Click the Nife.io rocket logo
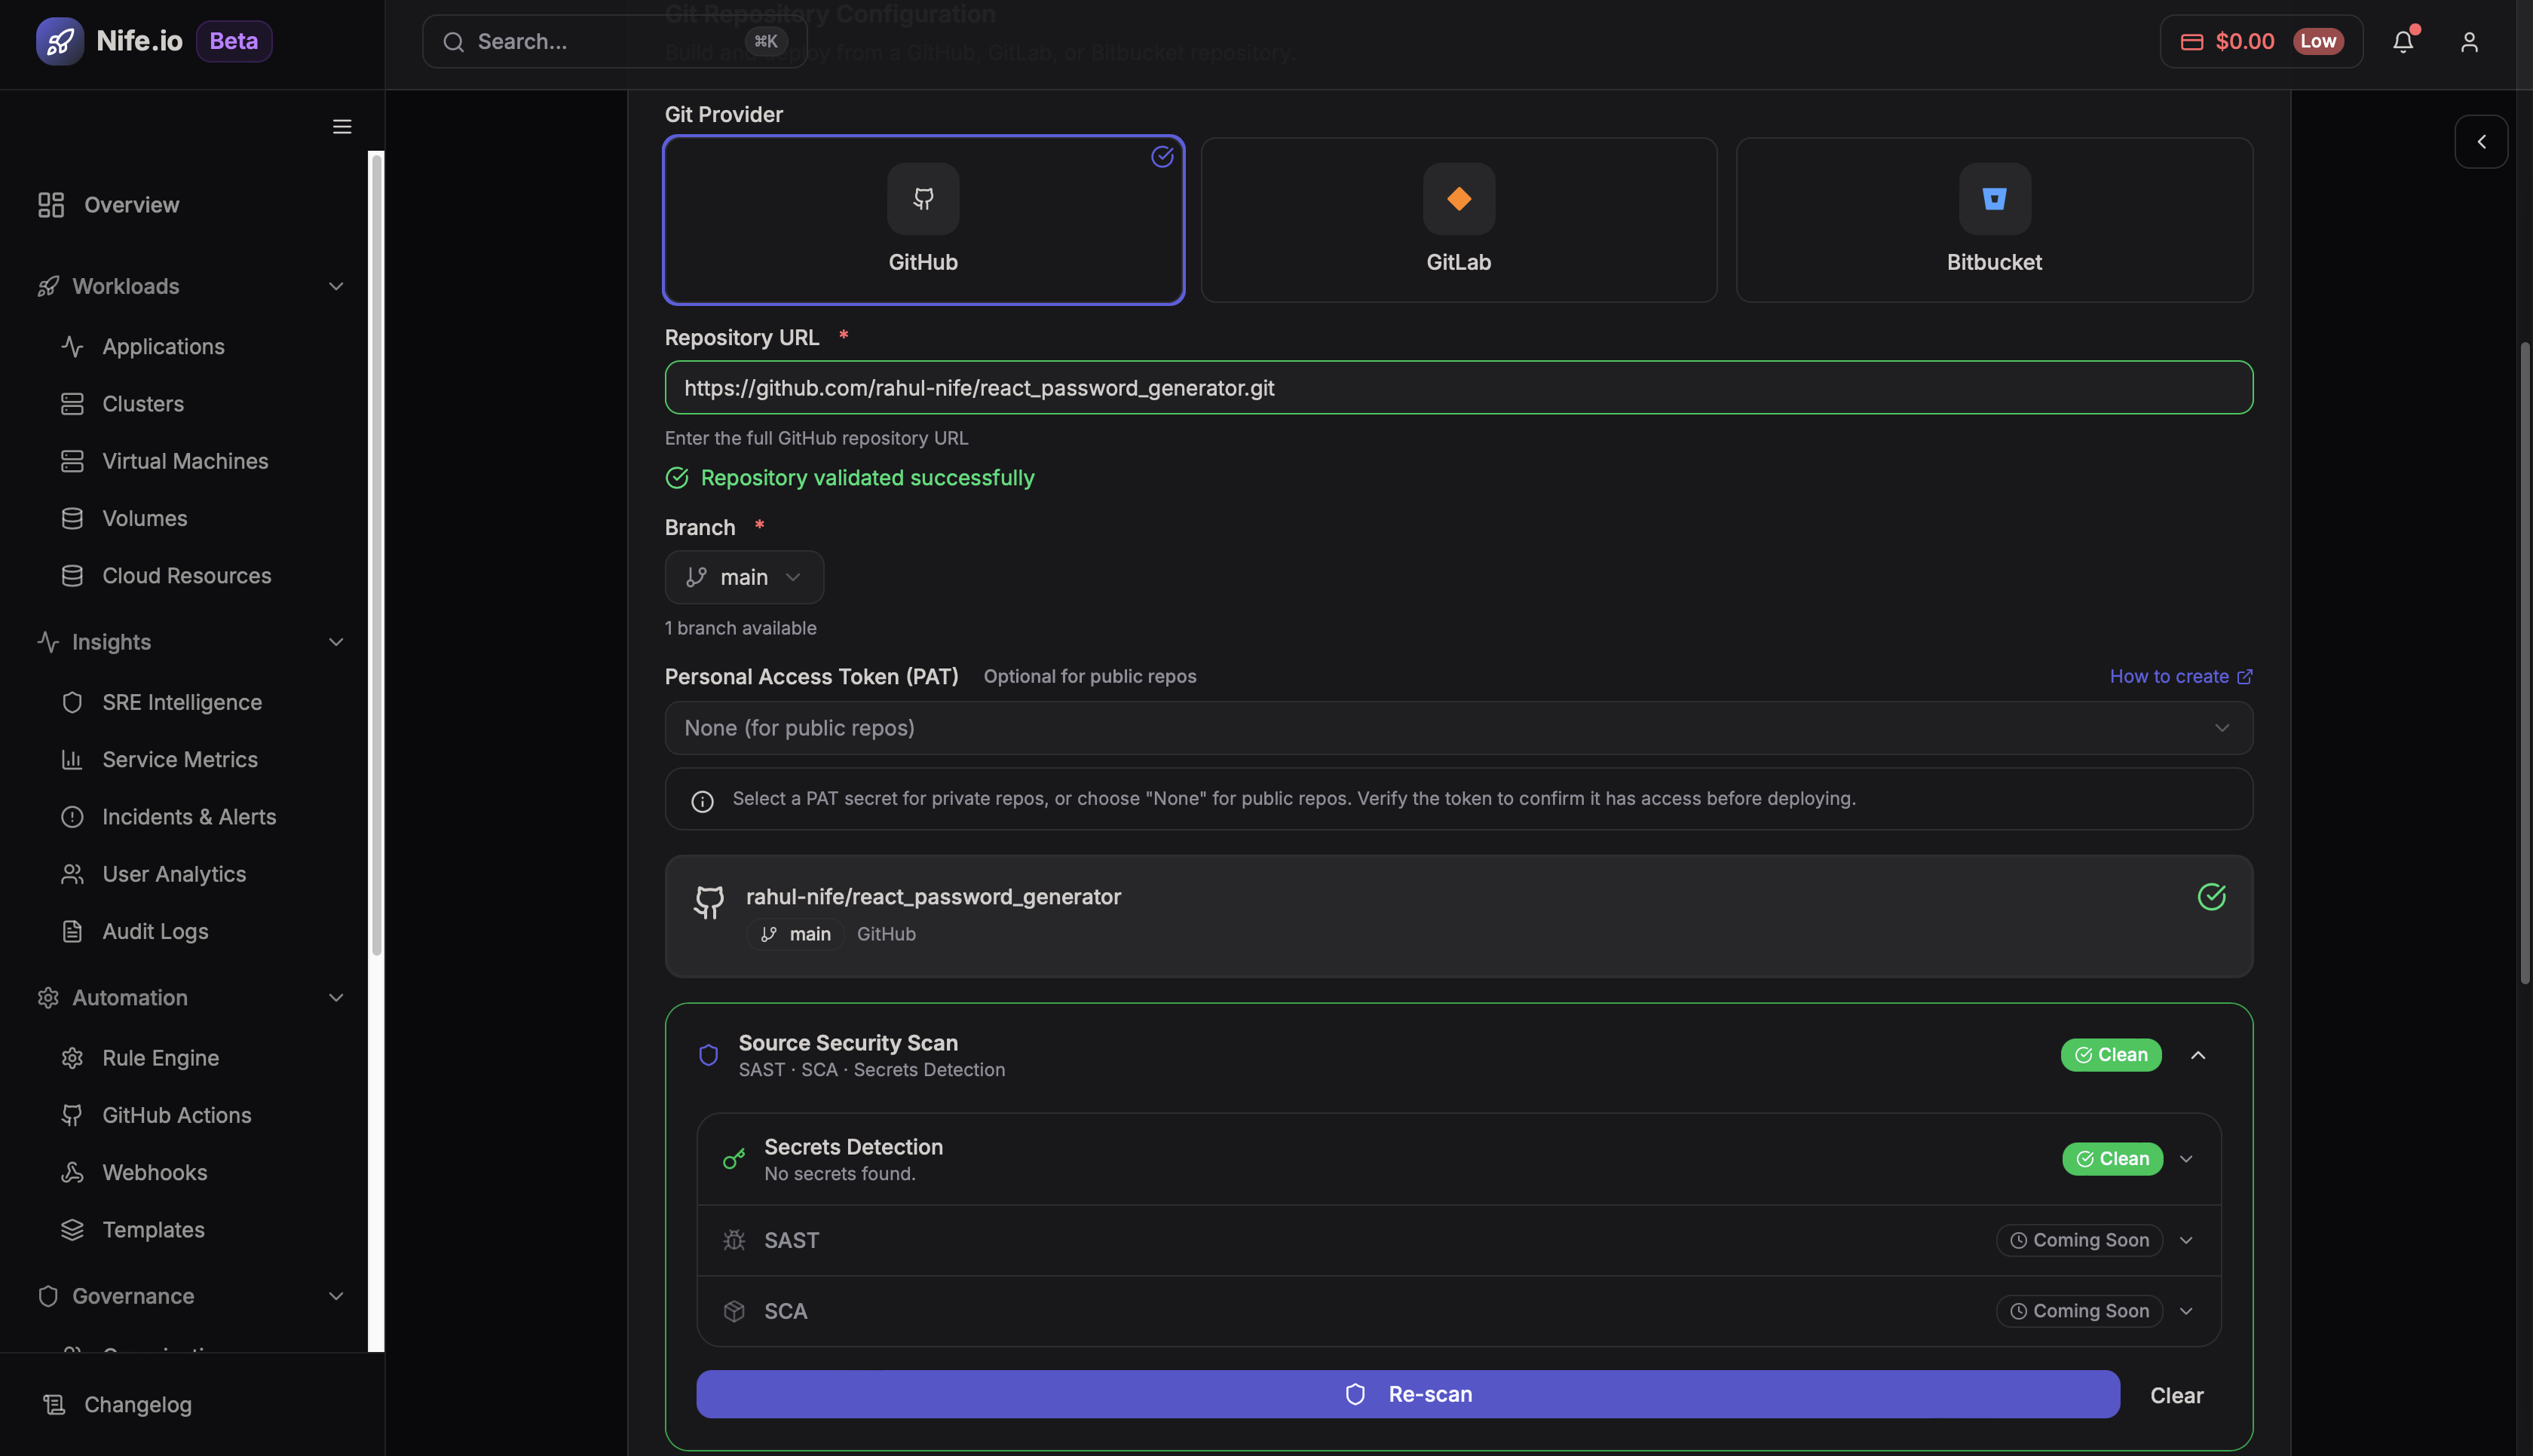Image resolution: width=2533 pixels, height=1456 pixels. tap(60, 41)
